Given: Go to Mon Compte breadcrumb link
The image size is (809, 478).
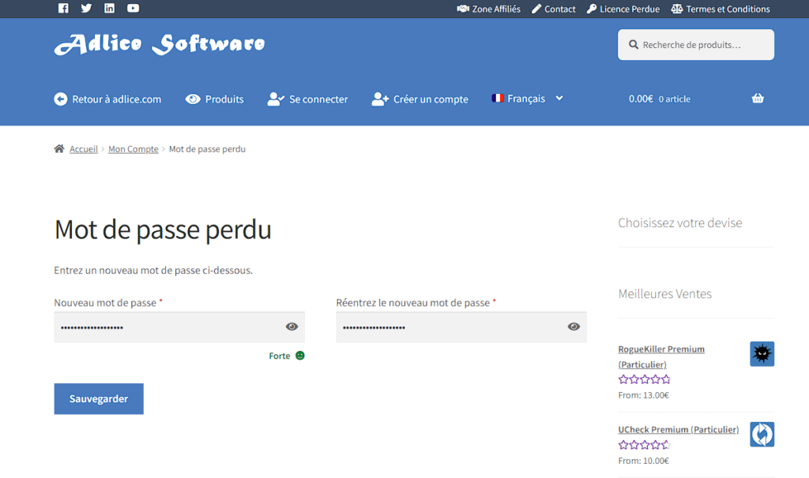Looking at the screenshot, I should pos(134,149).
